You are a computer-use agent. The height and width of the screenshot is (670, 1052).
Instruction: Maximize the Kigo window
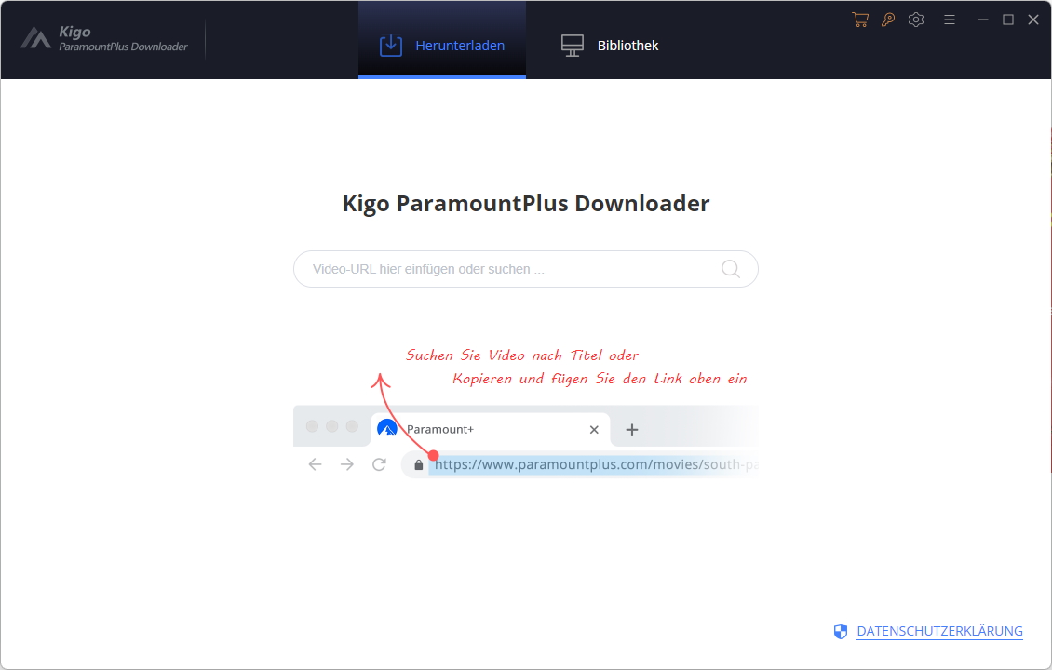pos(1007,20)
